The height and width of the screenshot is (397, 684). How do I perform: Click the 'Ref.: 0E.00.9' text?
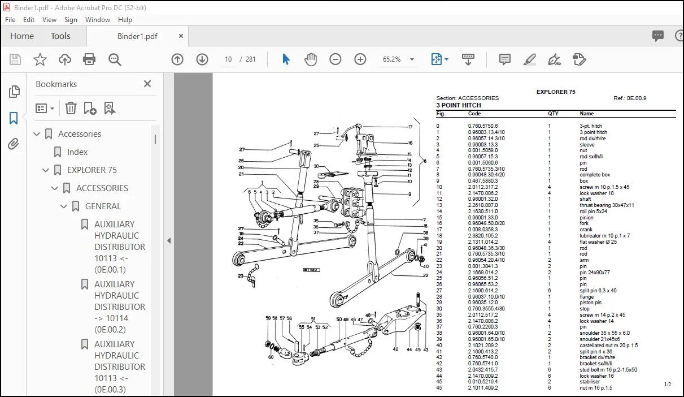[630, 98]
